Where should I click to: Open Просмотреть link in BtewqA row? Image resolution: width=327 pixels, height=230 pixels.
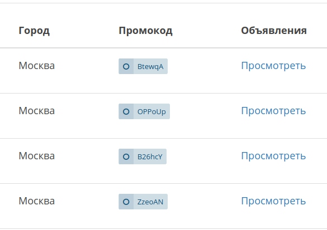273,66
